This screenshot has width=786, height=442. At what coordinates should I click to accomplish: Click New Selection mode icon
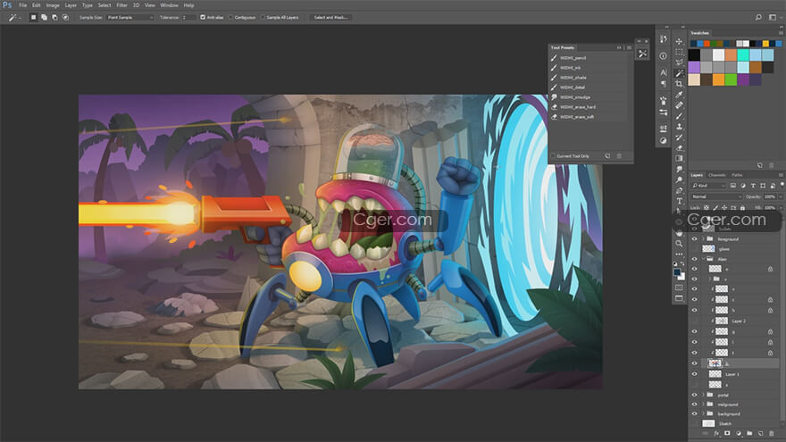(34, 17)
